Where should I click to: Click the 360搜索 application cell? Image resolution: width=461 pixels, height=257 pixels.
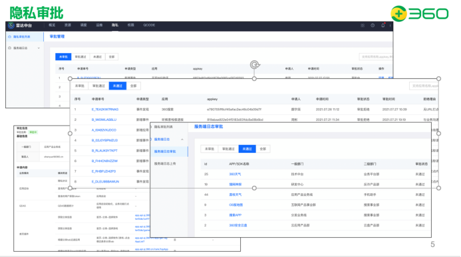[x=168, y=110]
